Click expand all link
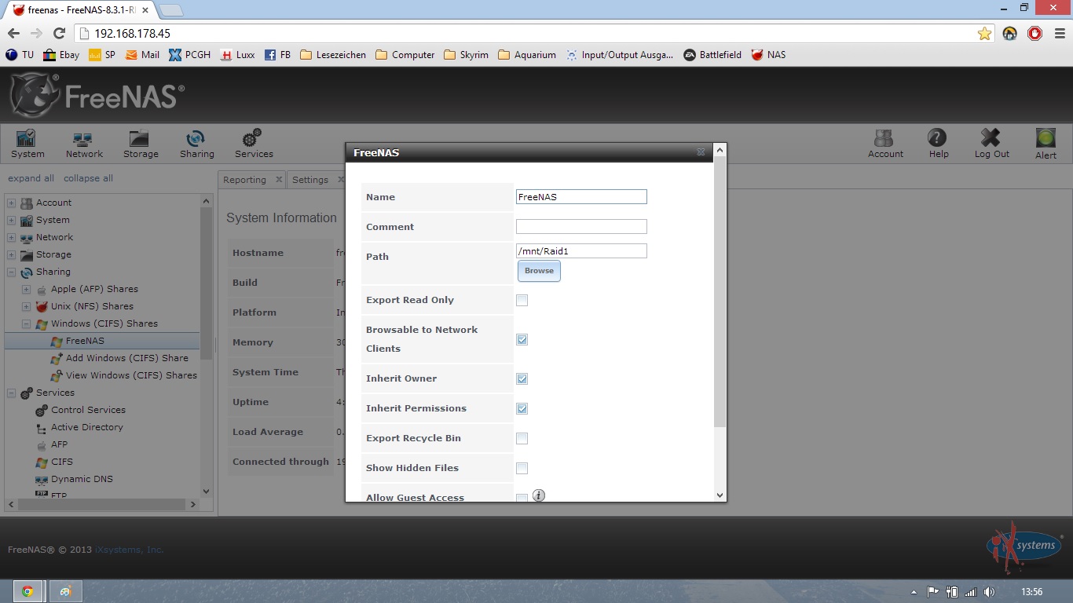 [31, 178]
